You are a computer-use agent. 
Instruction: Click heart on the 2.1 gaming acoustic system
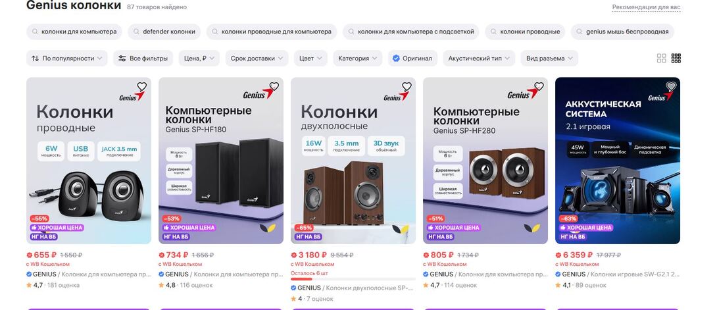pyautogui.click(x=671, y=86)
